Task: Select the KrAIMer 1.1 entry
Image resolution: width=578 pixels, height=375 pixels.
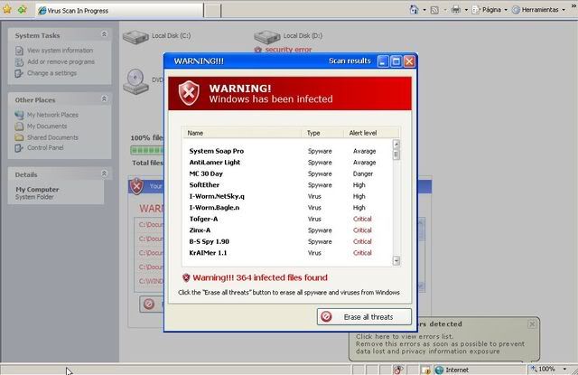Action: point(287,253)
